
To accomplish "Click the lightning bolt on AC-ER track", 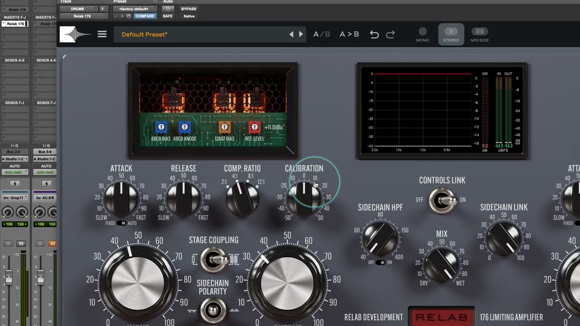I will [46, 184].
